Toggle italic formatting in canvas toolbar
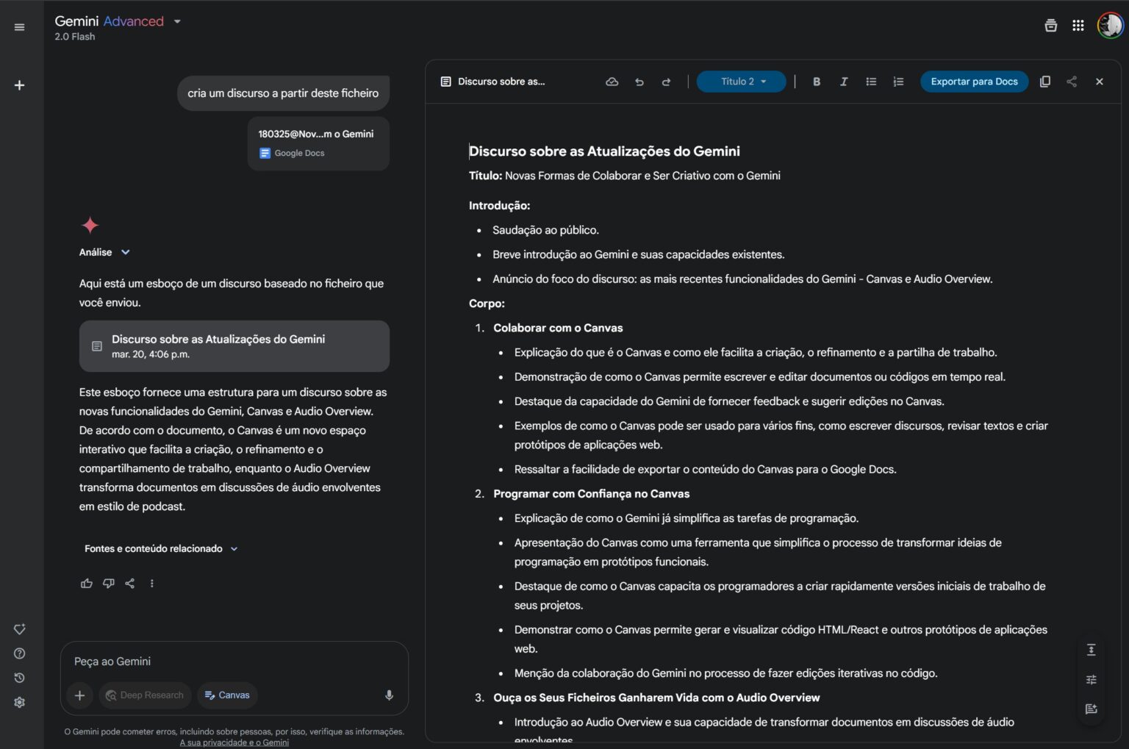The image size is (1129, 749). click(x=844, y=82)
